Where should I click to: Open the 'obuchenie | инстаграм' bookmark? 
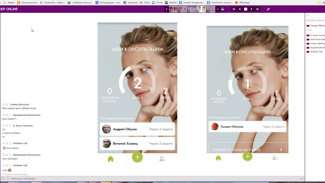click(220, 3)
